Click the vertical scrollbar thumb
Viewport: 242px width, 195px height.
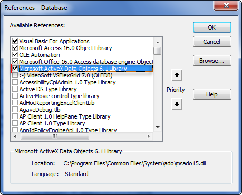point(158,51)
